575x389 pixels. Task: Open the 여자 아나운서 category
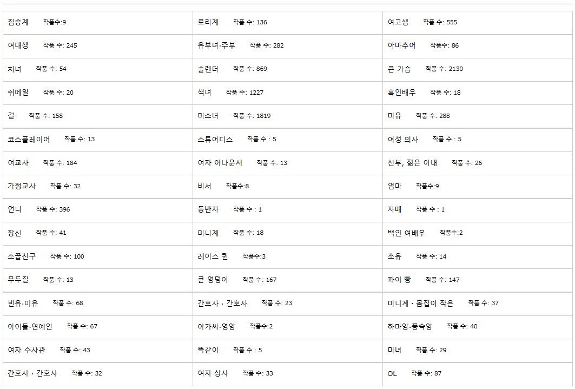point(220,163)
